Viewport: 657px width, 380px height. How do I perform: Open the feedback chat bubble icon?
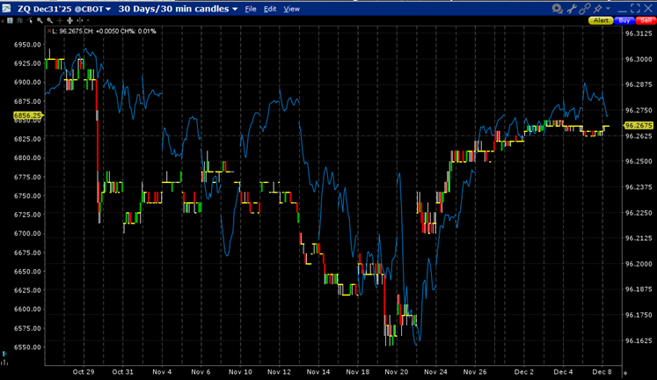558,9
